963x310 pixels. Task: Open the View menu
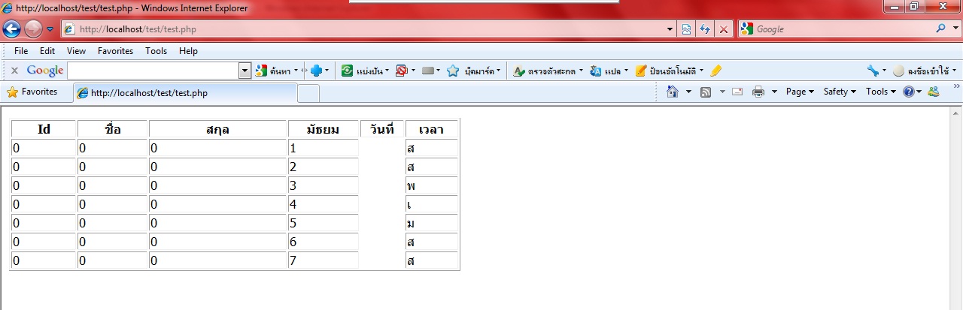76,51
